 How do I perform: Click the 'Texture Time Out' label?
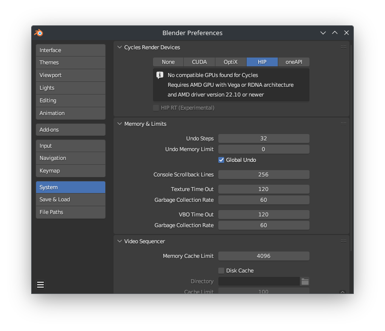click(x=192, y=189)
